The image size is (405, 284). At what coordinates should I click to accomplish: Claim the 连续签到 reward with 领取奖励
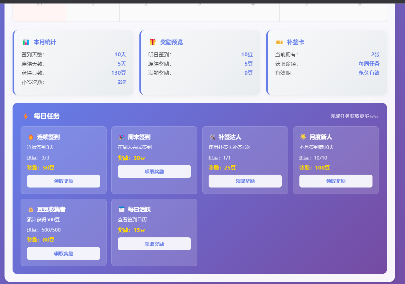[63, 181]
